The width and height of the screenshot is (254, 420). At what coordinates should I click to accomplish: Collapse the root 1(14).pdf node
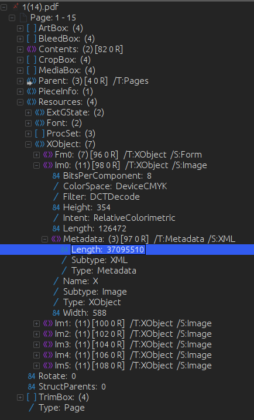4,7
